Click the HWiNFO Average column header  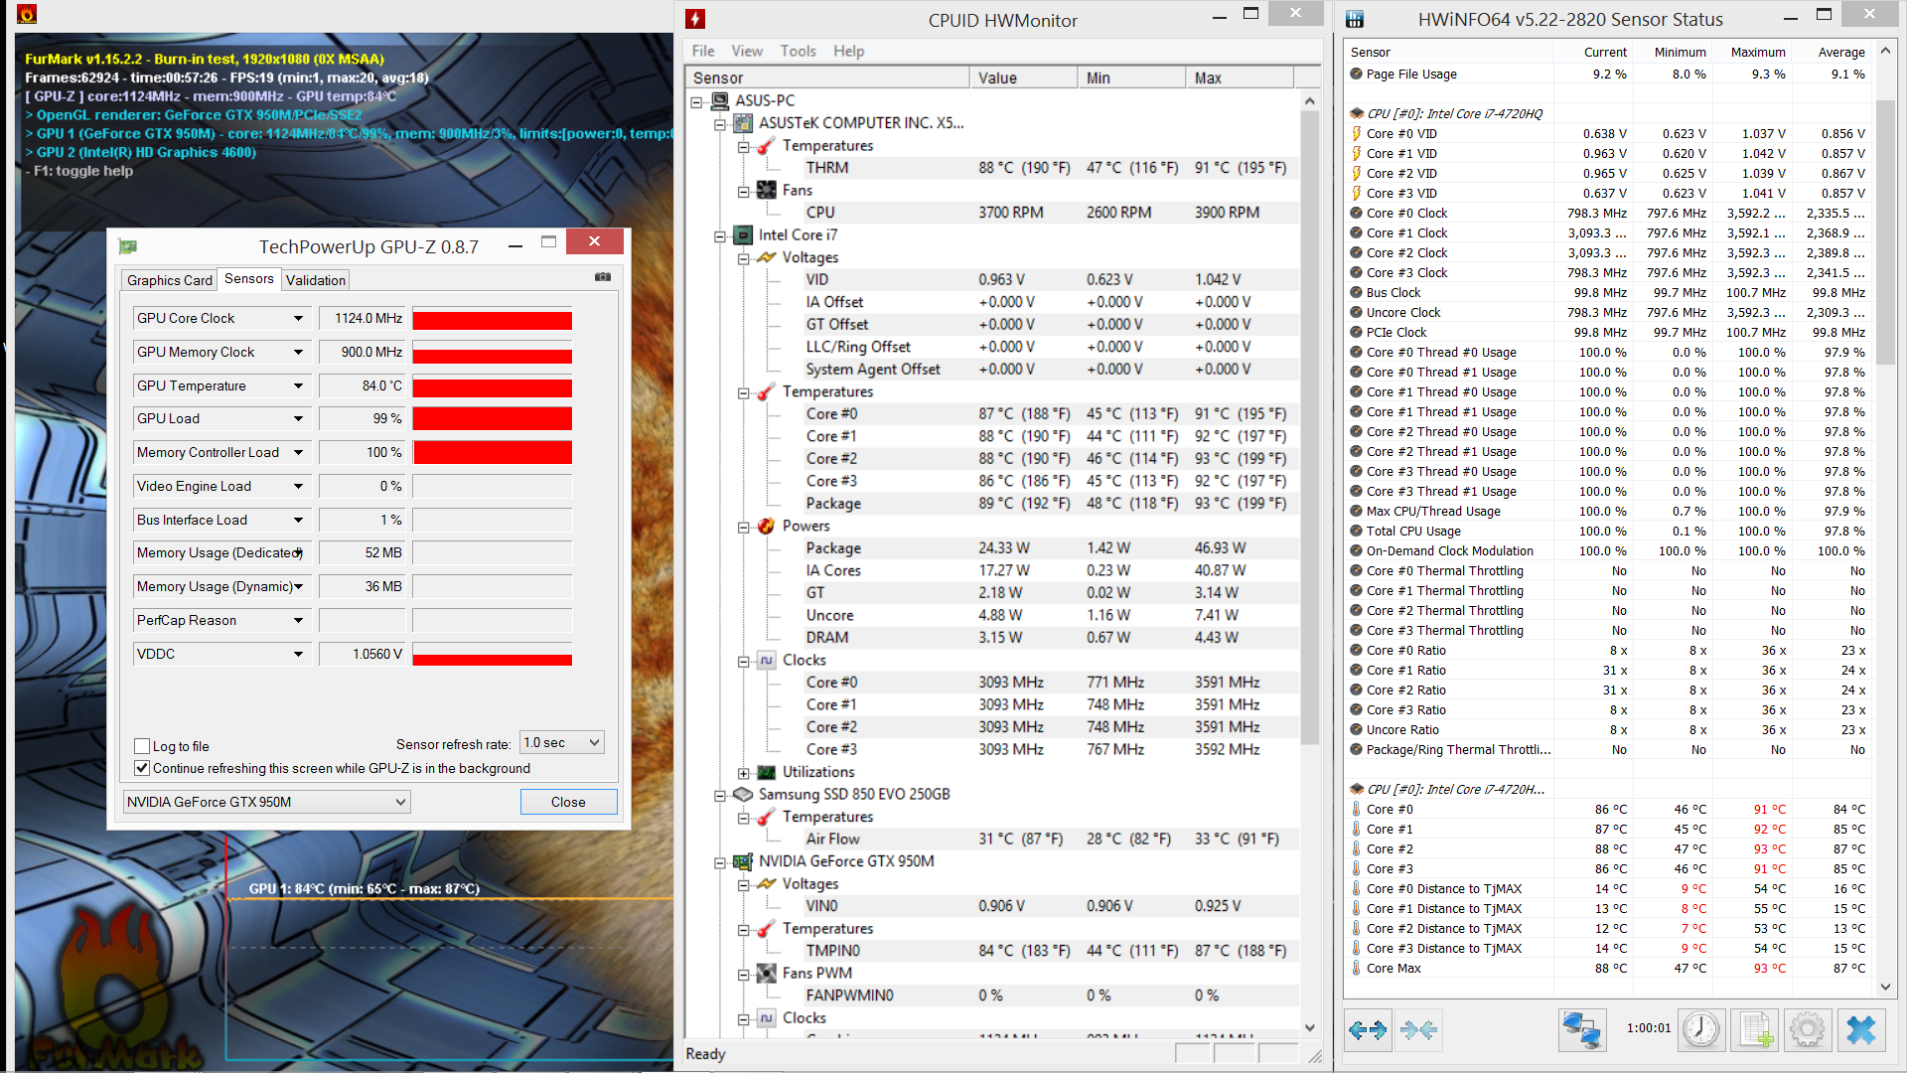tap(1832, 52)
